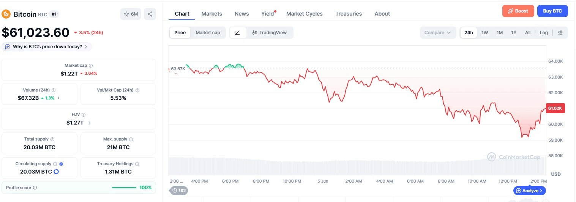
Task: Expand the Volume (24h) chevron
Action: [x=58, y=98]
